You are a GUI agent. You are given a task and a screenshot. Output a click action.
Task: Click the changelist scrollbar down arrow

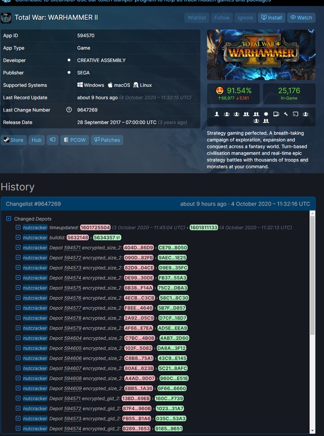[x=312, y=430]
